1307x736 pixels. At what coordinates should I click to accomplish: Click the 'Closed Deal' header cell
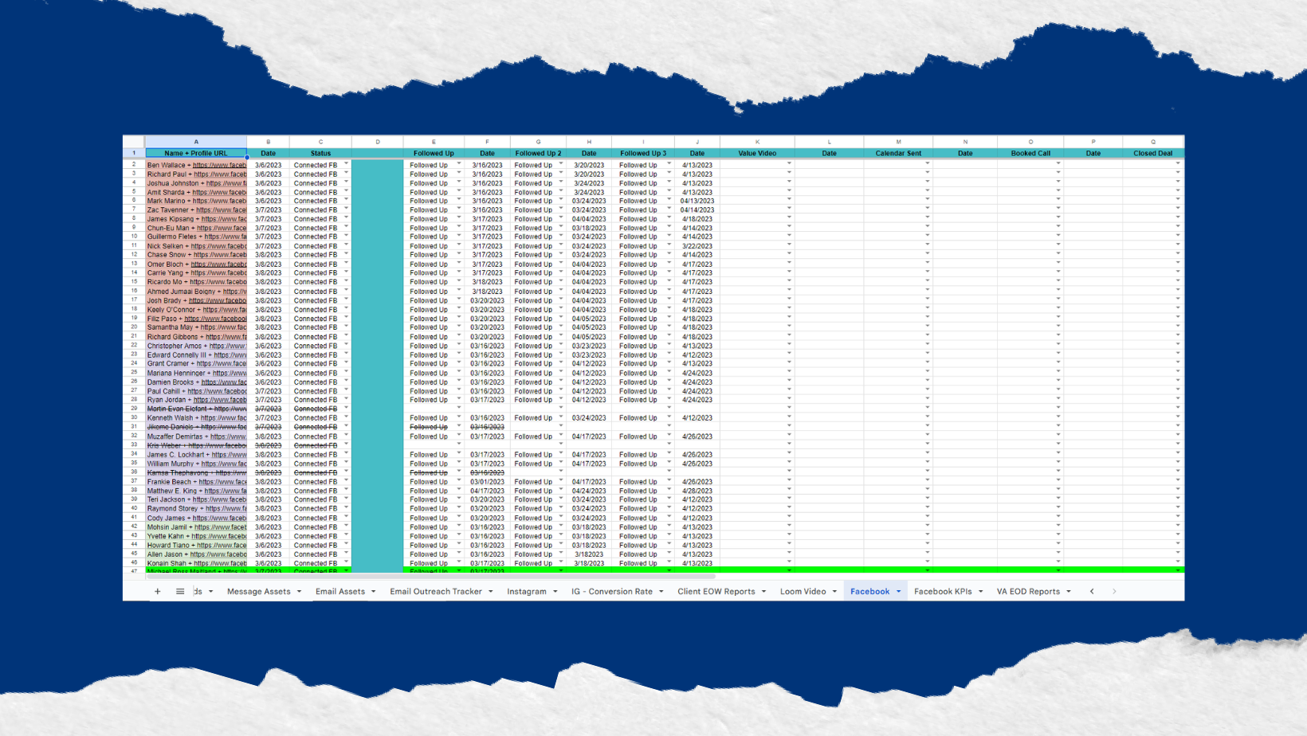click(x=1153, y=153)
